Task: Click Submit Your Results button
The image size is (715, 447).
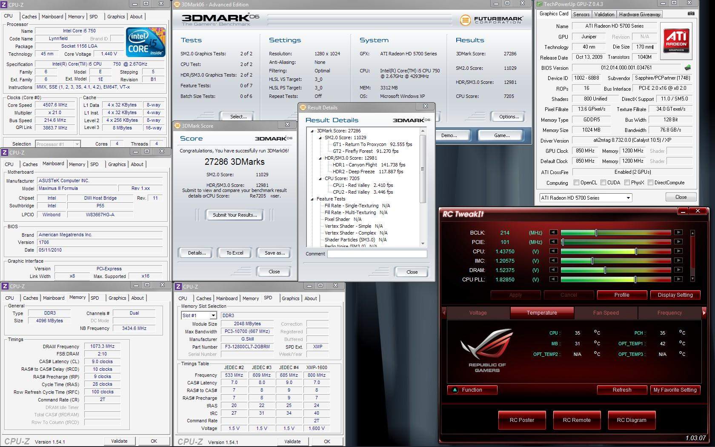Action: point(235,215)
